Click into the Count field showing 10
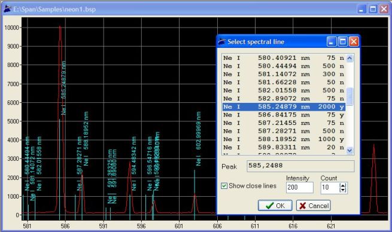 pos(330,187)
